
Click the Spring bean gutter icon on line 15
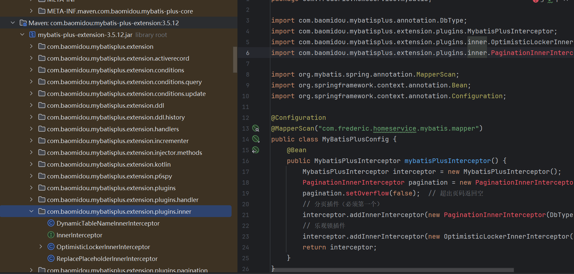coord(256,150)
